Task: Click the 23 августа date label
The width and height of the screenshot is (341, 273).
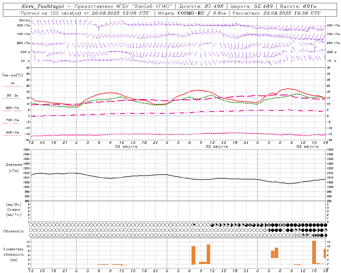Action: [x=307, y=147]
